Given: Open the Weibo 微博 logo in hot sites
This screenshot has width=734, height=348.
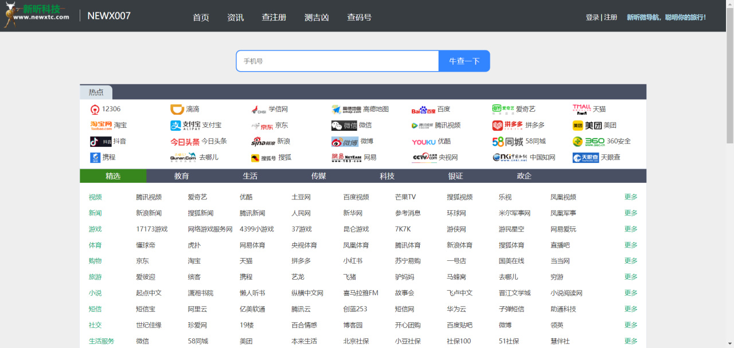Looking at the screenshot, I should pyautogui.click(x=345, y=142).
